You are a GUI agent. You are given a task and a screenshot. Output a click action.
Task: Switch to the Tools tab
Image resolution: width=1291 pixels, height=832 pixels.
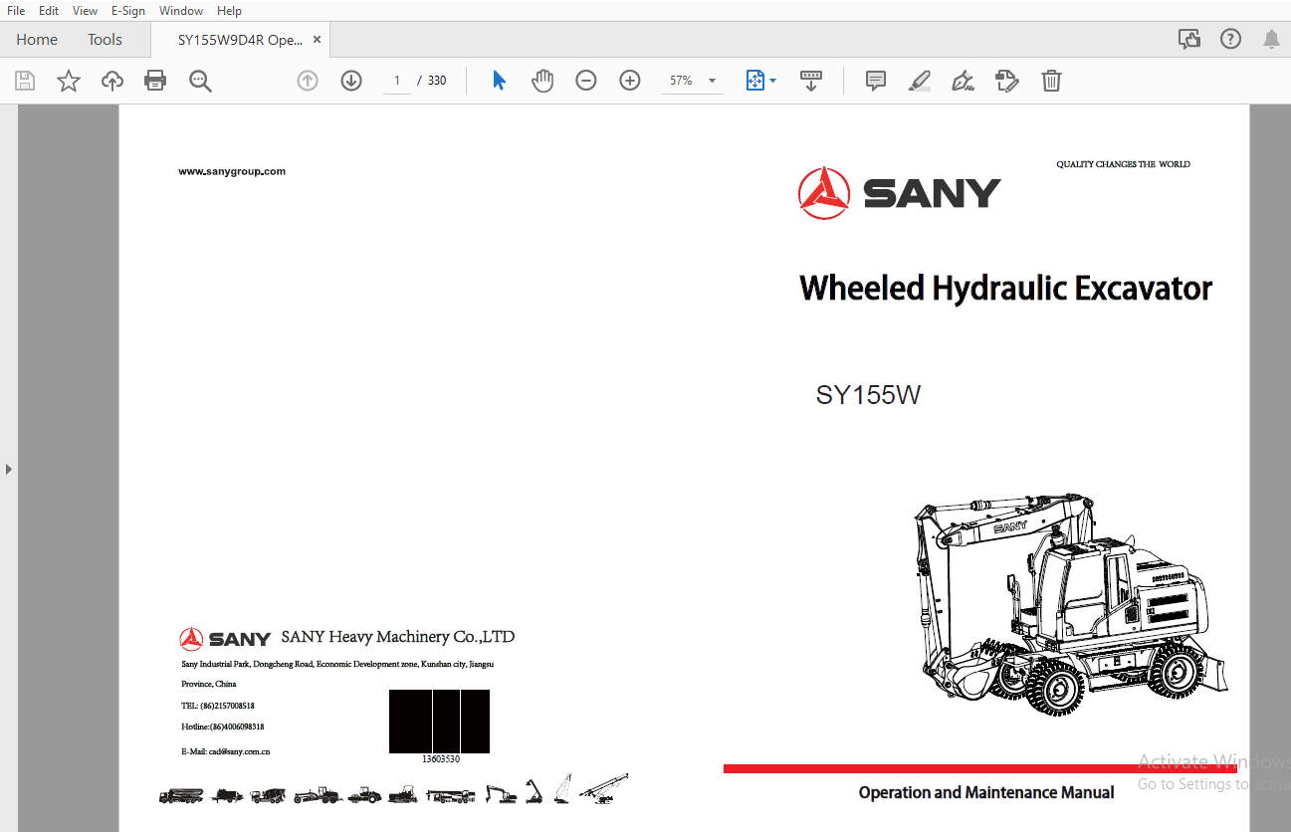[x=105, y=40]
